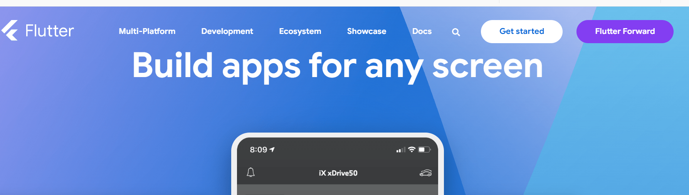Click the Flutter logo icon

click(10, 30)
